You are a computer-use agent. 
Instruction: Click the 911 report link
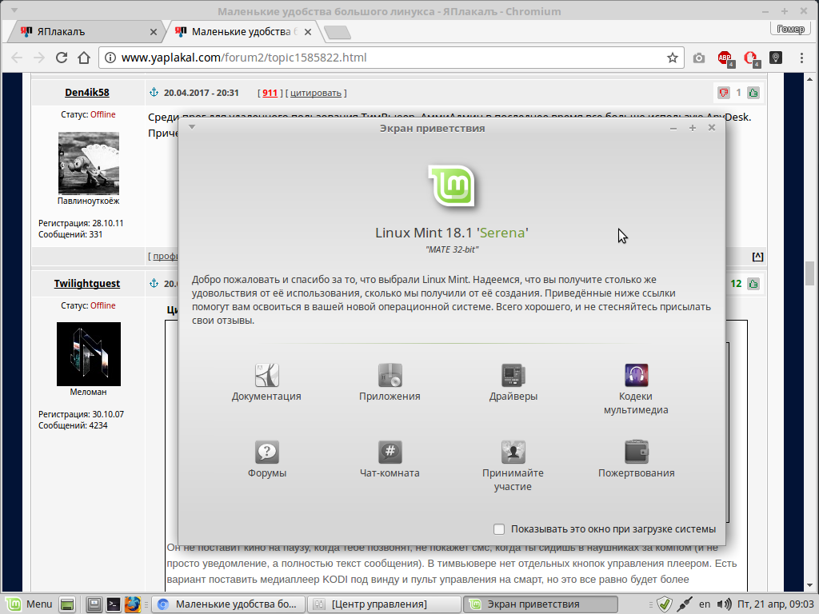coord(270,93)
